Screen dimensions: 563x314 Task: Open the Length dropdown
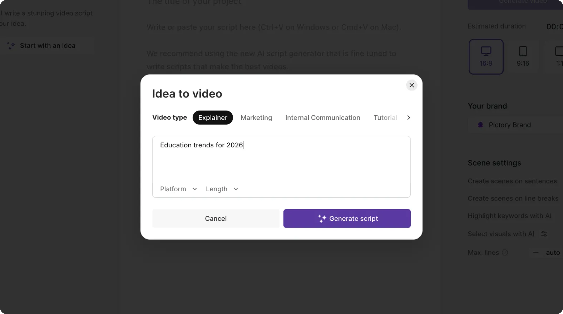(222, 189)
